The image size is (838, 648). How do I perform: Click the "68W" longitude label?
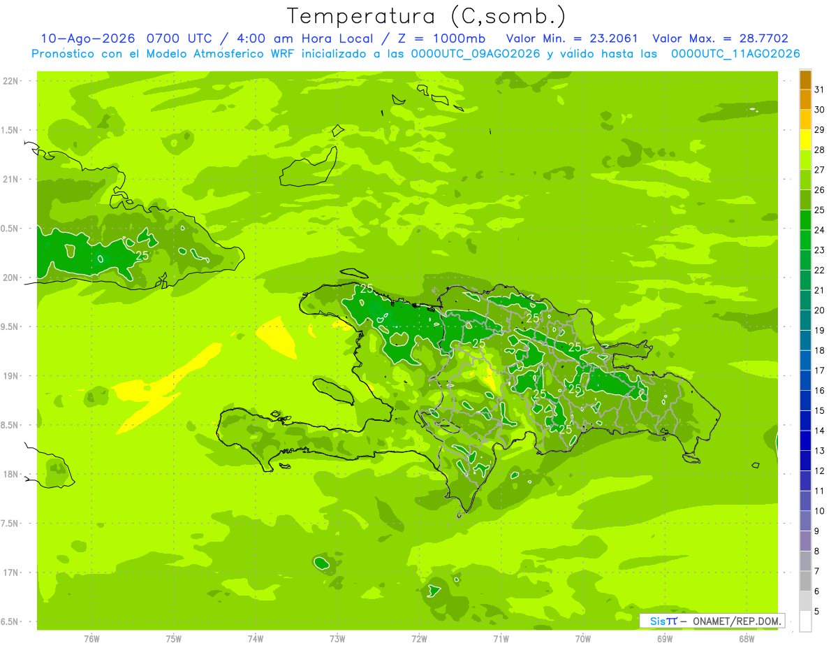click(x=747, y=639)
